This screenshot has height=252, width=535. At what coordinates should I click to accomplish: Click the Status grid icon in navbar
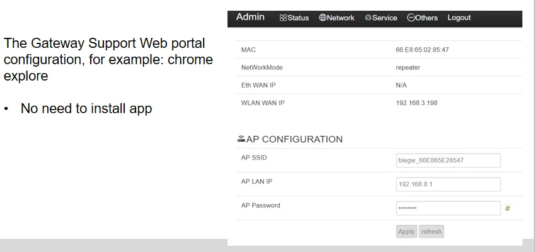point(283,18)
